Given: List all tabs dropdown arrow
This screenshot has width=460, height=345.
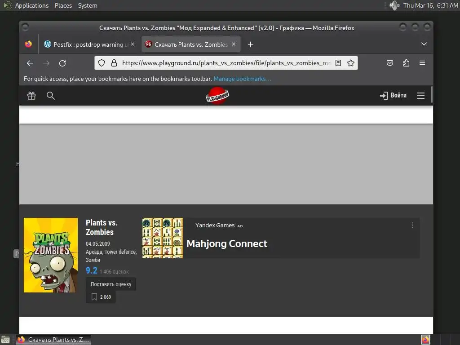Looking at the screenshot, I should point(424,44).
